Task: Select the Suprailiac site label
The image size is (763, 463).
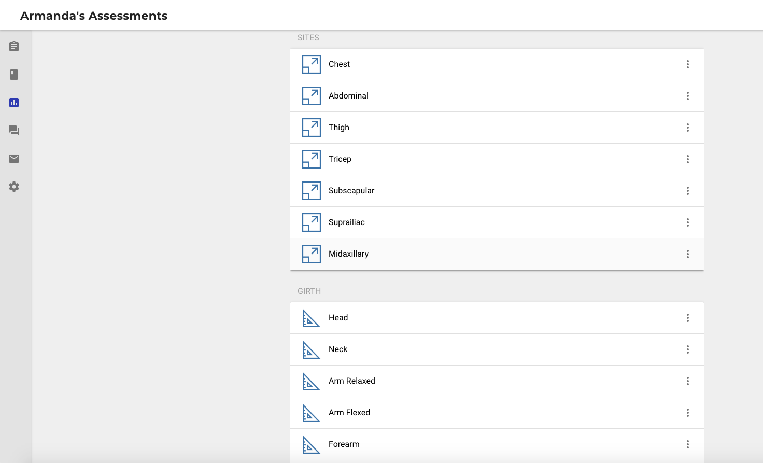Action: tap(347, 222)
